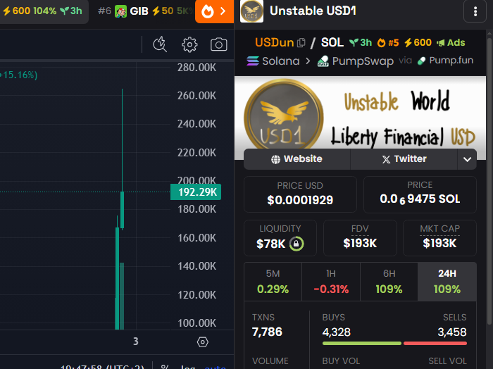Click the red sells ratio bar
This screenshot has width=493, height=369.
(x=435, y=343)
